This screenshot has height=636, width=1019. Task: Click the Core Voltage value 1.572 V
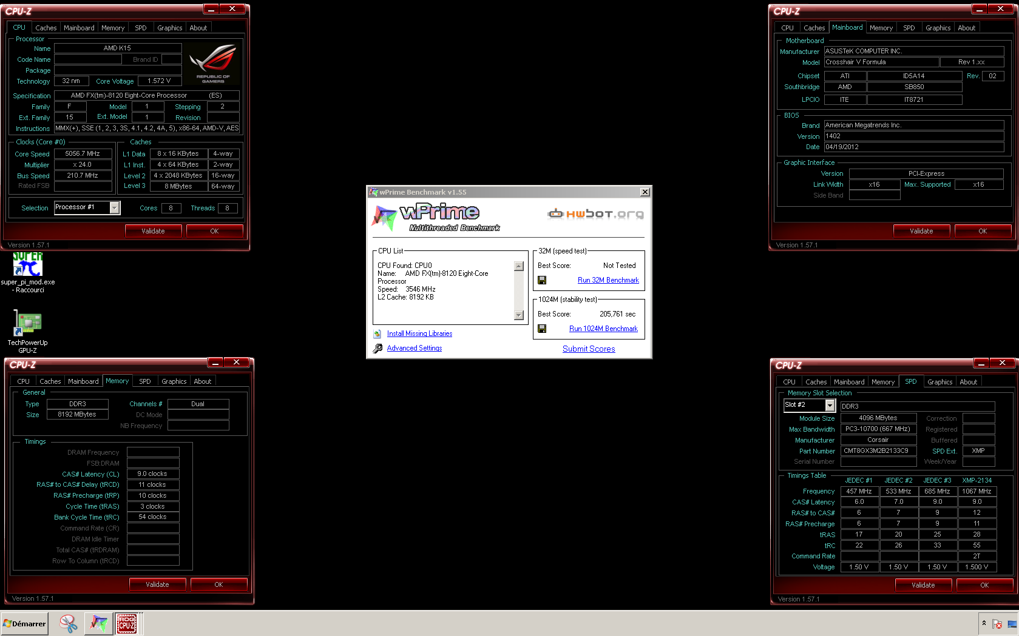(x=159, y=81)
